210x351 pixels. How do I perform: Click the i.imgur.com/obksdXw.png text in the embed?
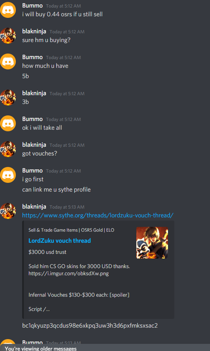(69, 274)
